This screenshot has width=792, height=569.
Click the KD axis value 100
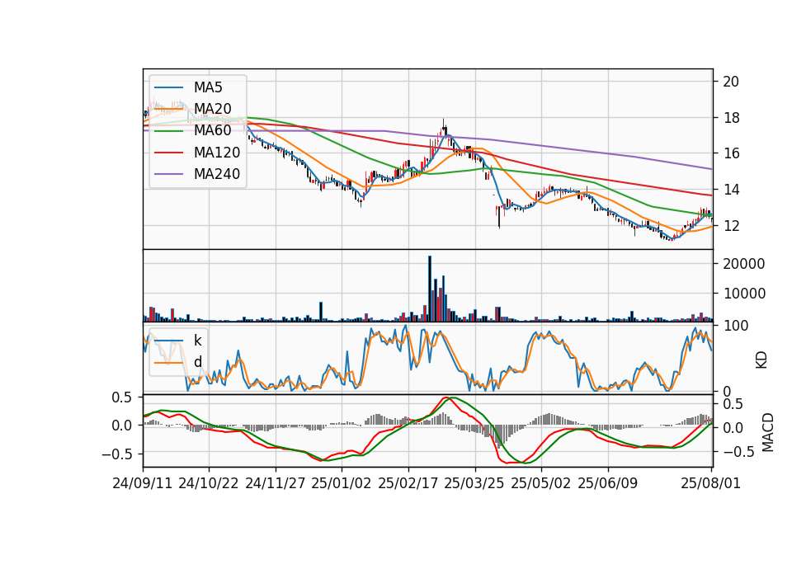736,326
